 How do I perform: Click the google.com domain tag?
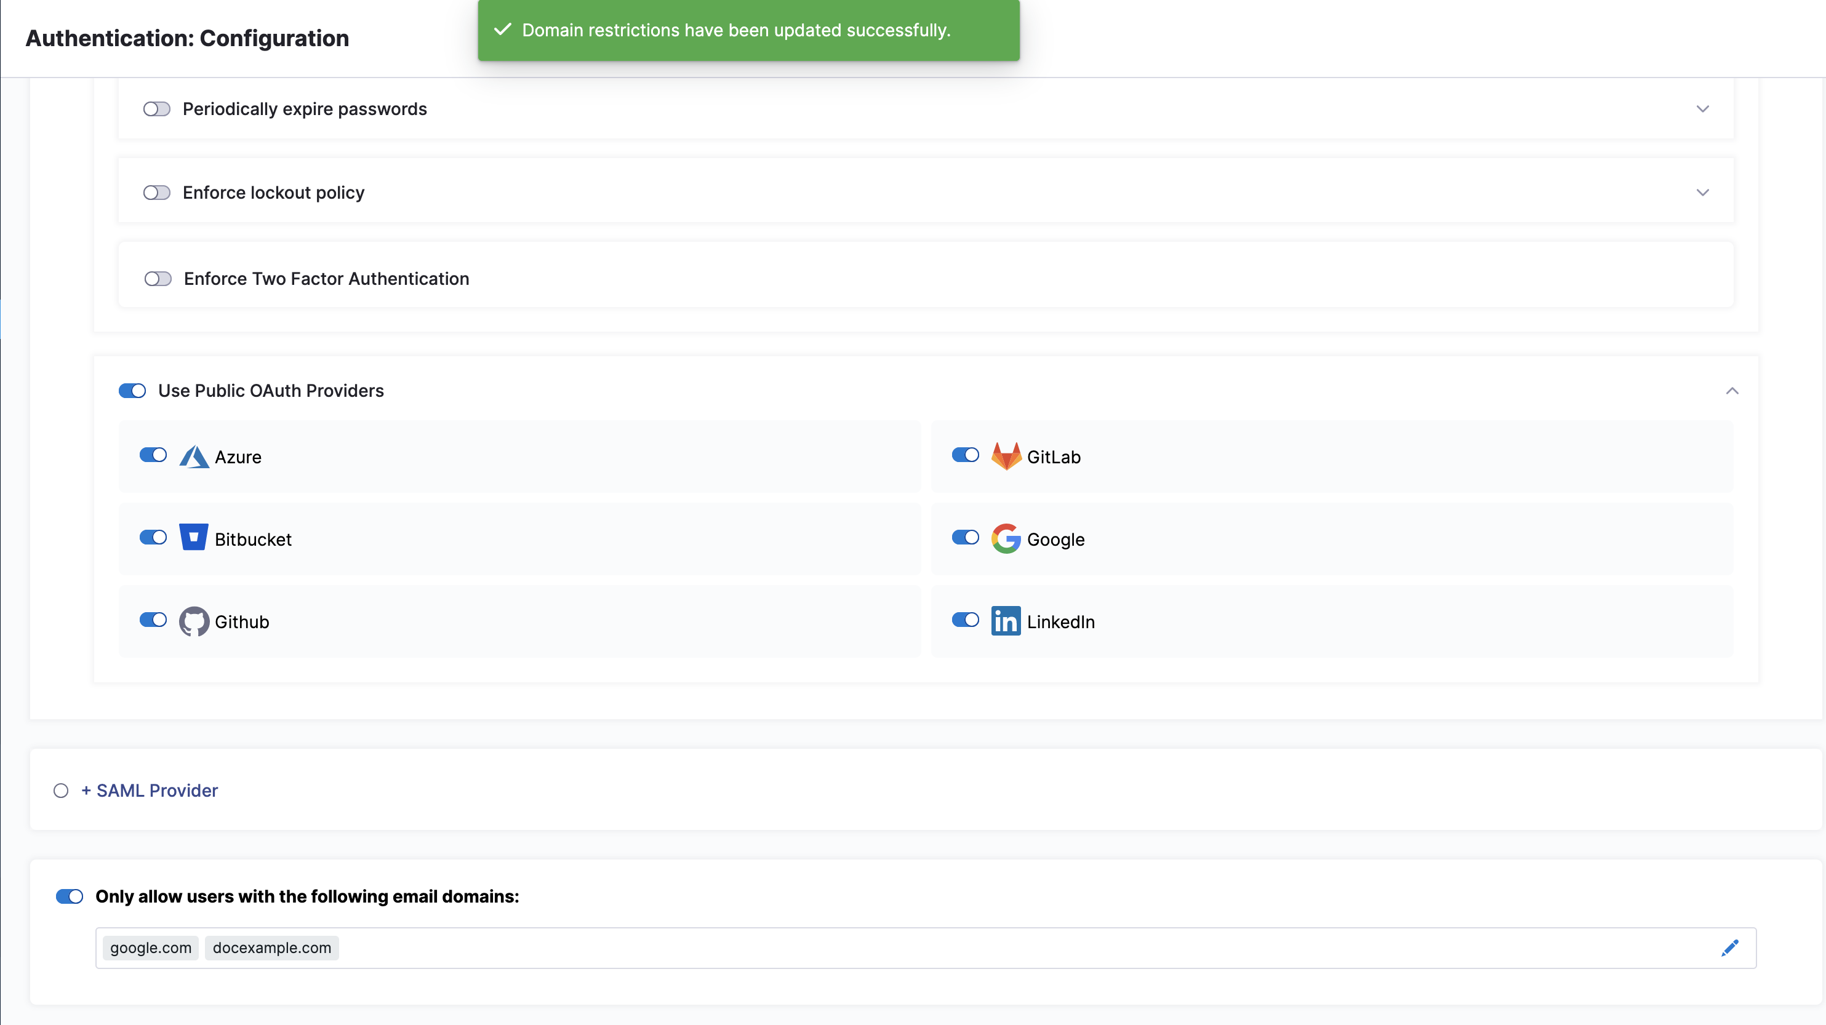[150, 947]
